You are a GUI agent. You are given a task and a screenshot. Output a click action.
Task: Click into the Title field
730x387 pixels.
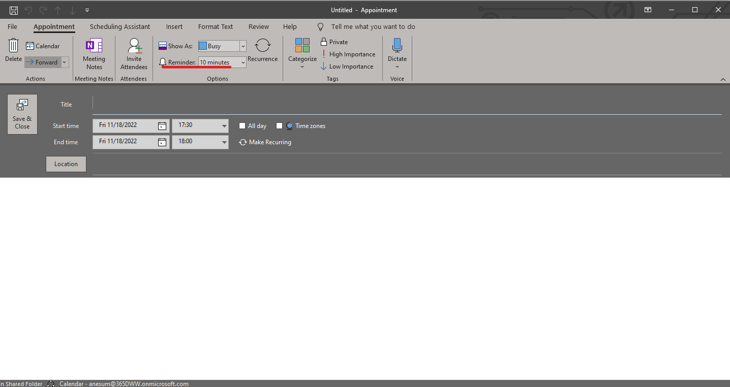click(x=407, y=104)
